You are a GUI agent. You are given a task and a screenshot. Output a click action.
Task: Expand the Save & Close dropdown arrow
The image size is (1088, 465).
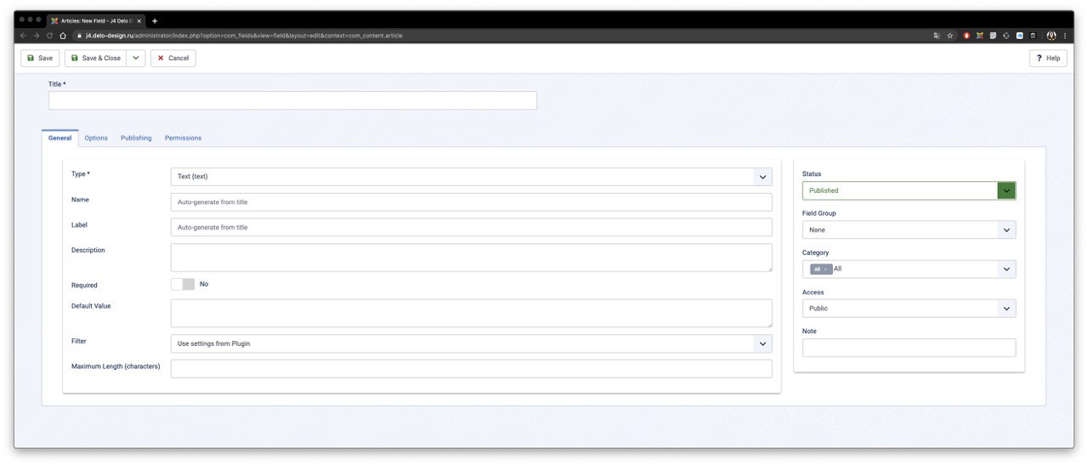tap(136, 58)
